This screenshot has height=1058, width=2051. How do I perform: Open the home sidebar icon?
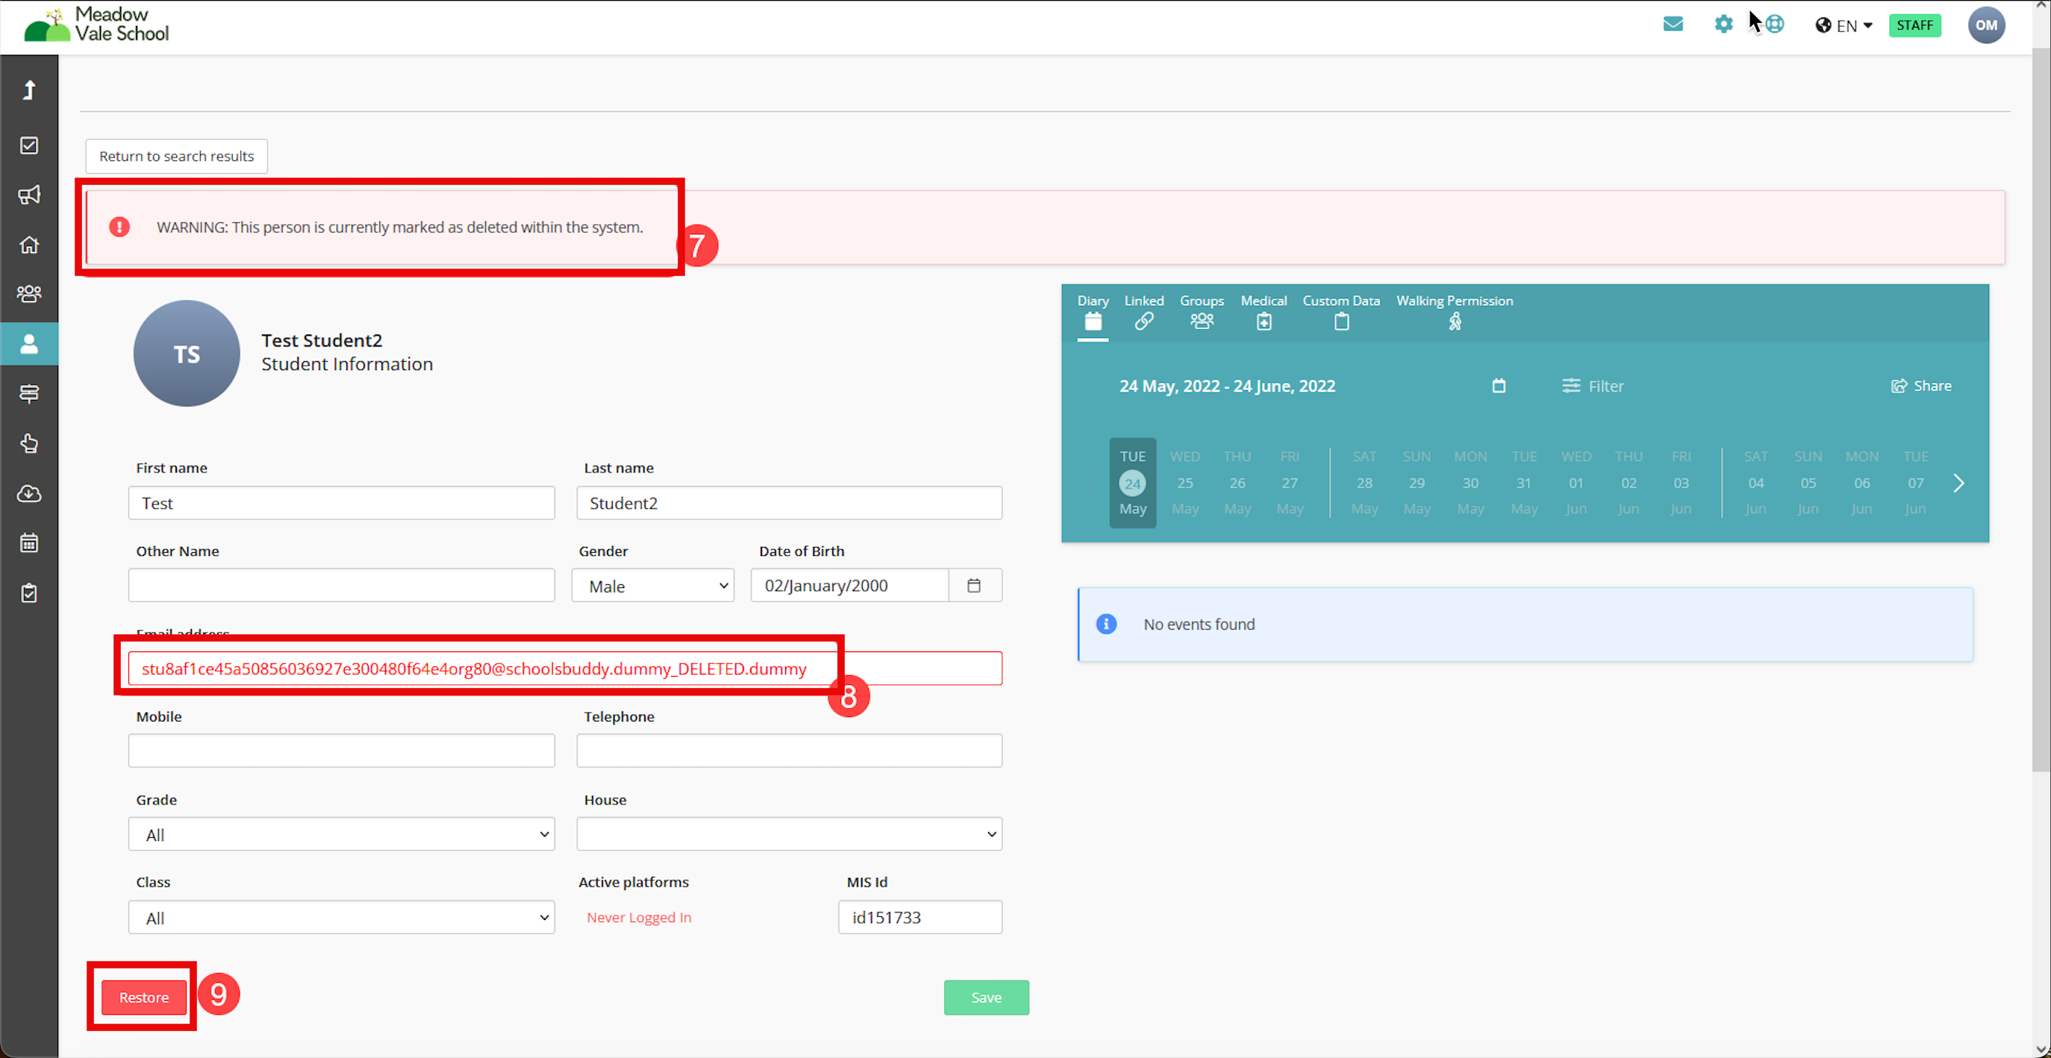tap(28, 245)
